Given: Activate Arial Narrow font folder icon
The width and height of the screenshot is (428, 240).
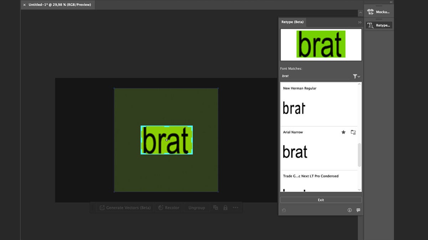Looking at the screenshot, I should click(x=353, y=132).
